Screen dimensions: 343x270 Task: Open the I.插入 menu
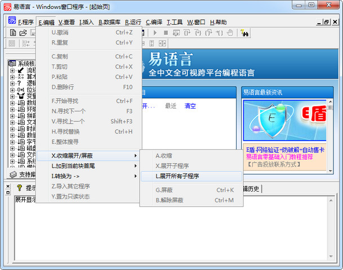point(86,22)
